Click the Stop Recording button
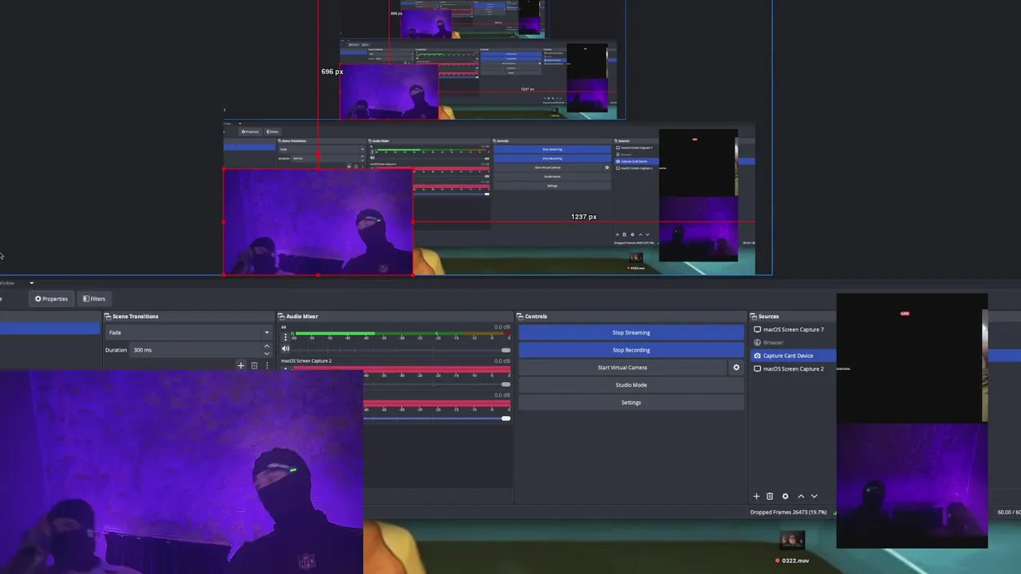This screenshot has height=574, width=1021. coord(631,350)
